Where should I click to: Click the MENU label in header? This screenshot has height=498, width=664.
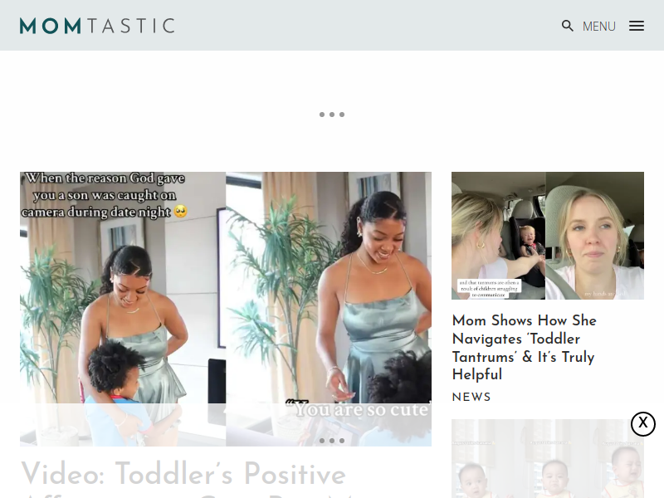[598, 27]
